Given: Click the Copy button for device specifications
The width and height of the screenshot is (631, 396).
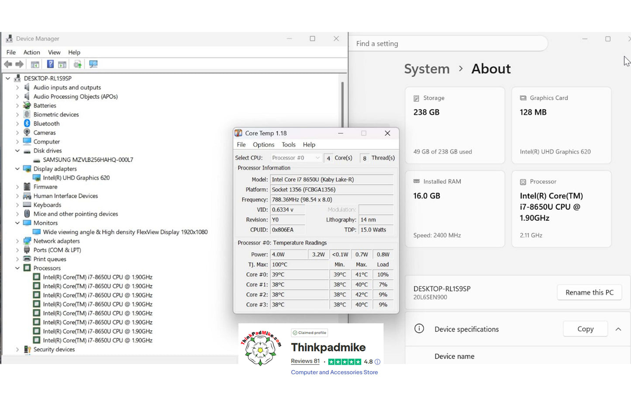Looking at the screenshot, I should pos(585,329).
